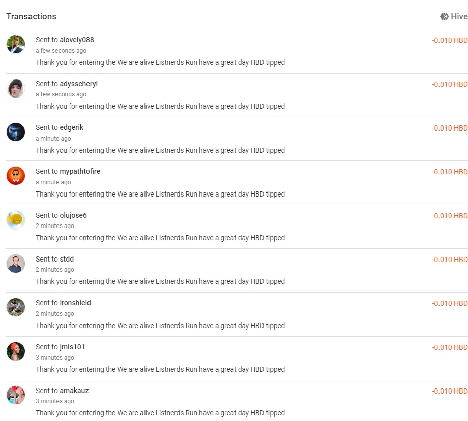Open the jmis101 username link
Viewport: 468px width, 421px height.
72,347
